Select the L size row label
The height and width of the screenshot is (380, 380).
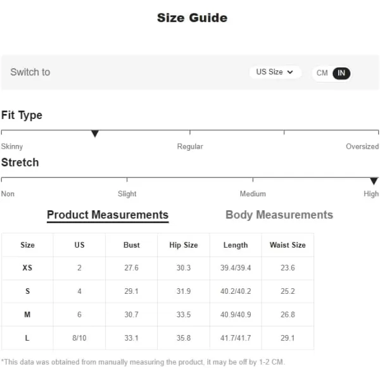[x=27, y=338]
